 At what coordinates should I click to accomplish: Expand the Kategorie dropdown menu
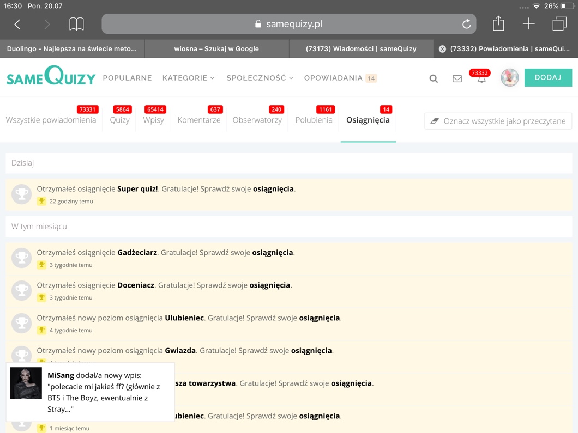pos(188,78)
